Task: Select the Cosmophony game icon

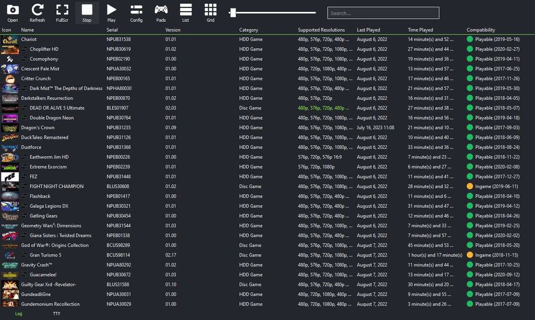Action: coord(10,59)
